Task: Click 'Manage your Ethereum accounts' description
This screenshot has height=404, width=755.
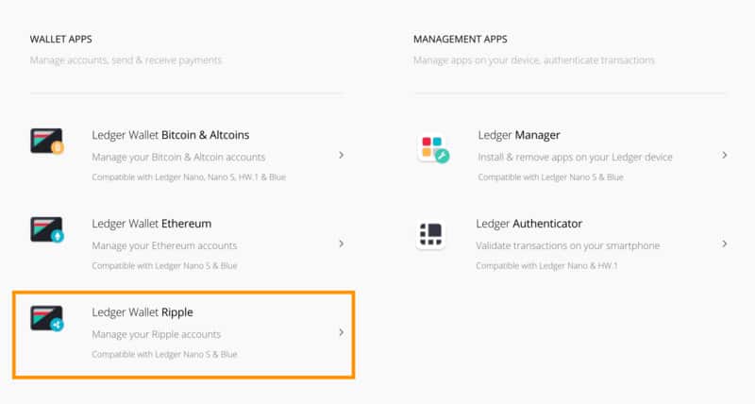Action: [x=164, y=246]
